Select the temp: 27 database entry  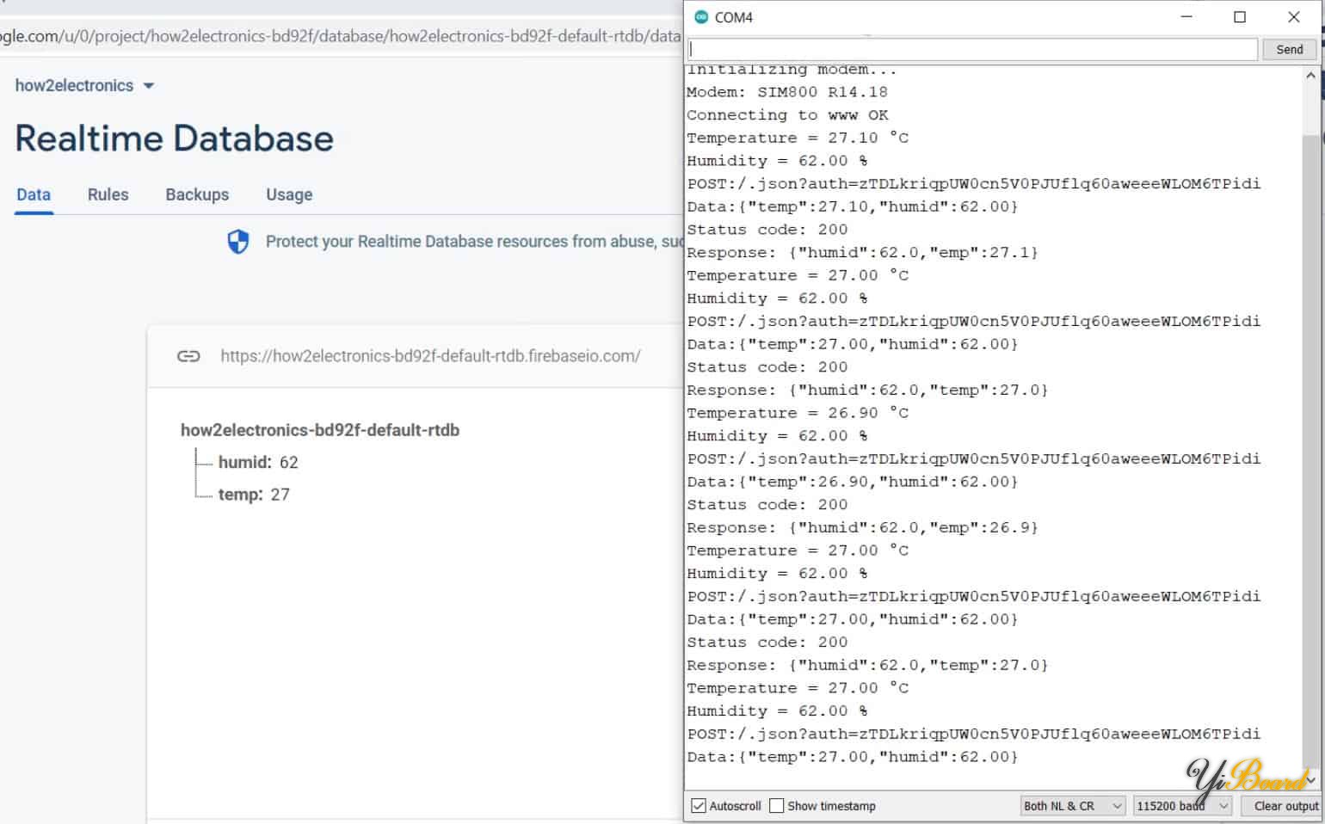[x=254, y=495]
